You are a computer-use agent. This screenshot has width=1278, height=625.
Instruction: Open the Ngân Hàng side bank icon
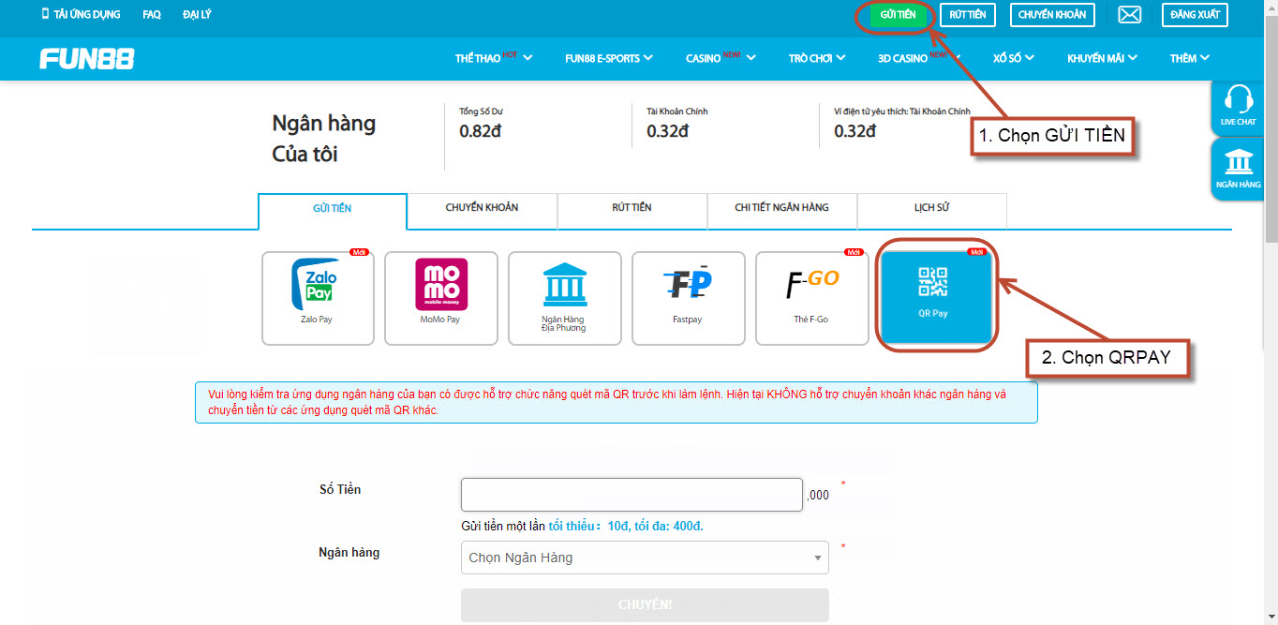(1238, 169)
